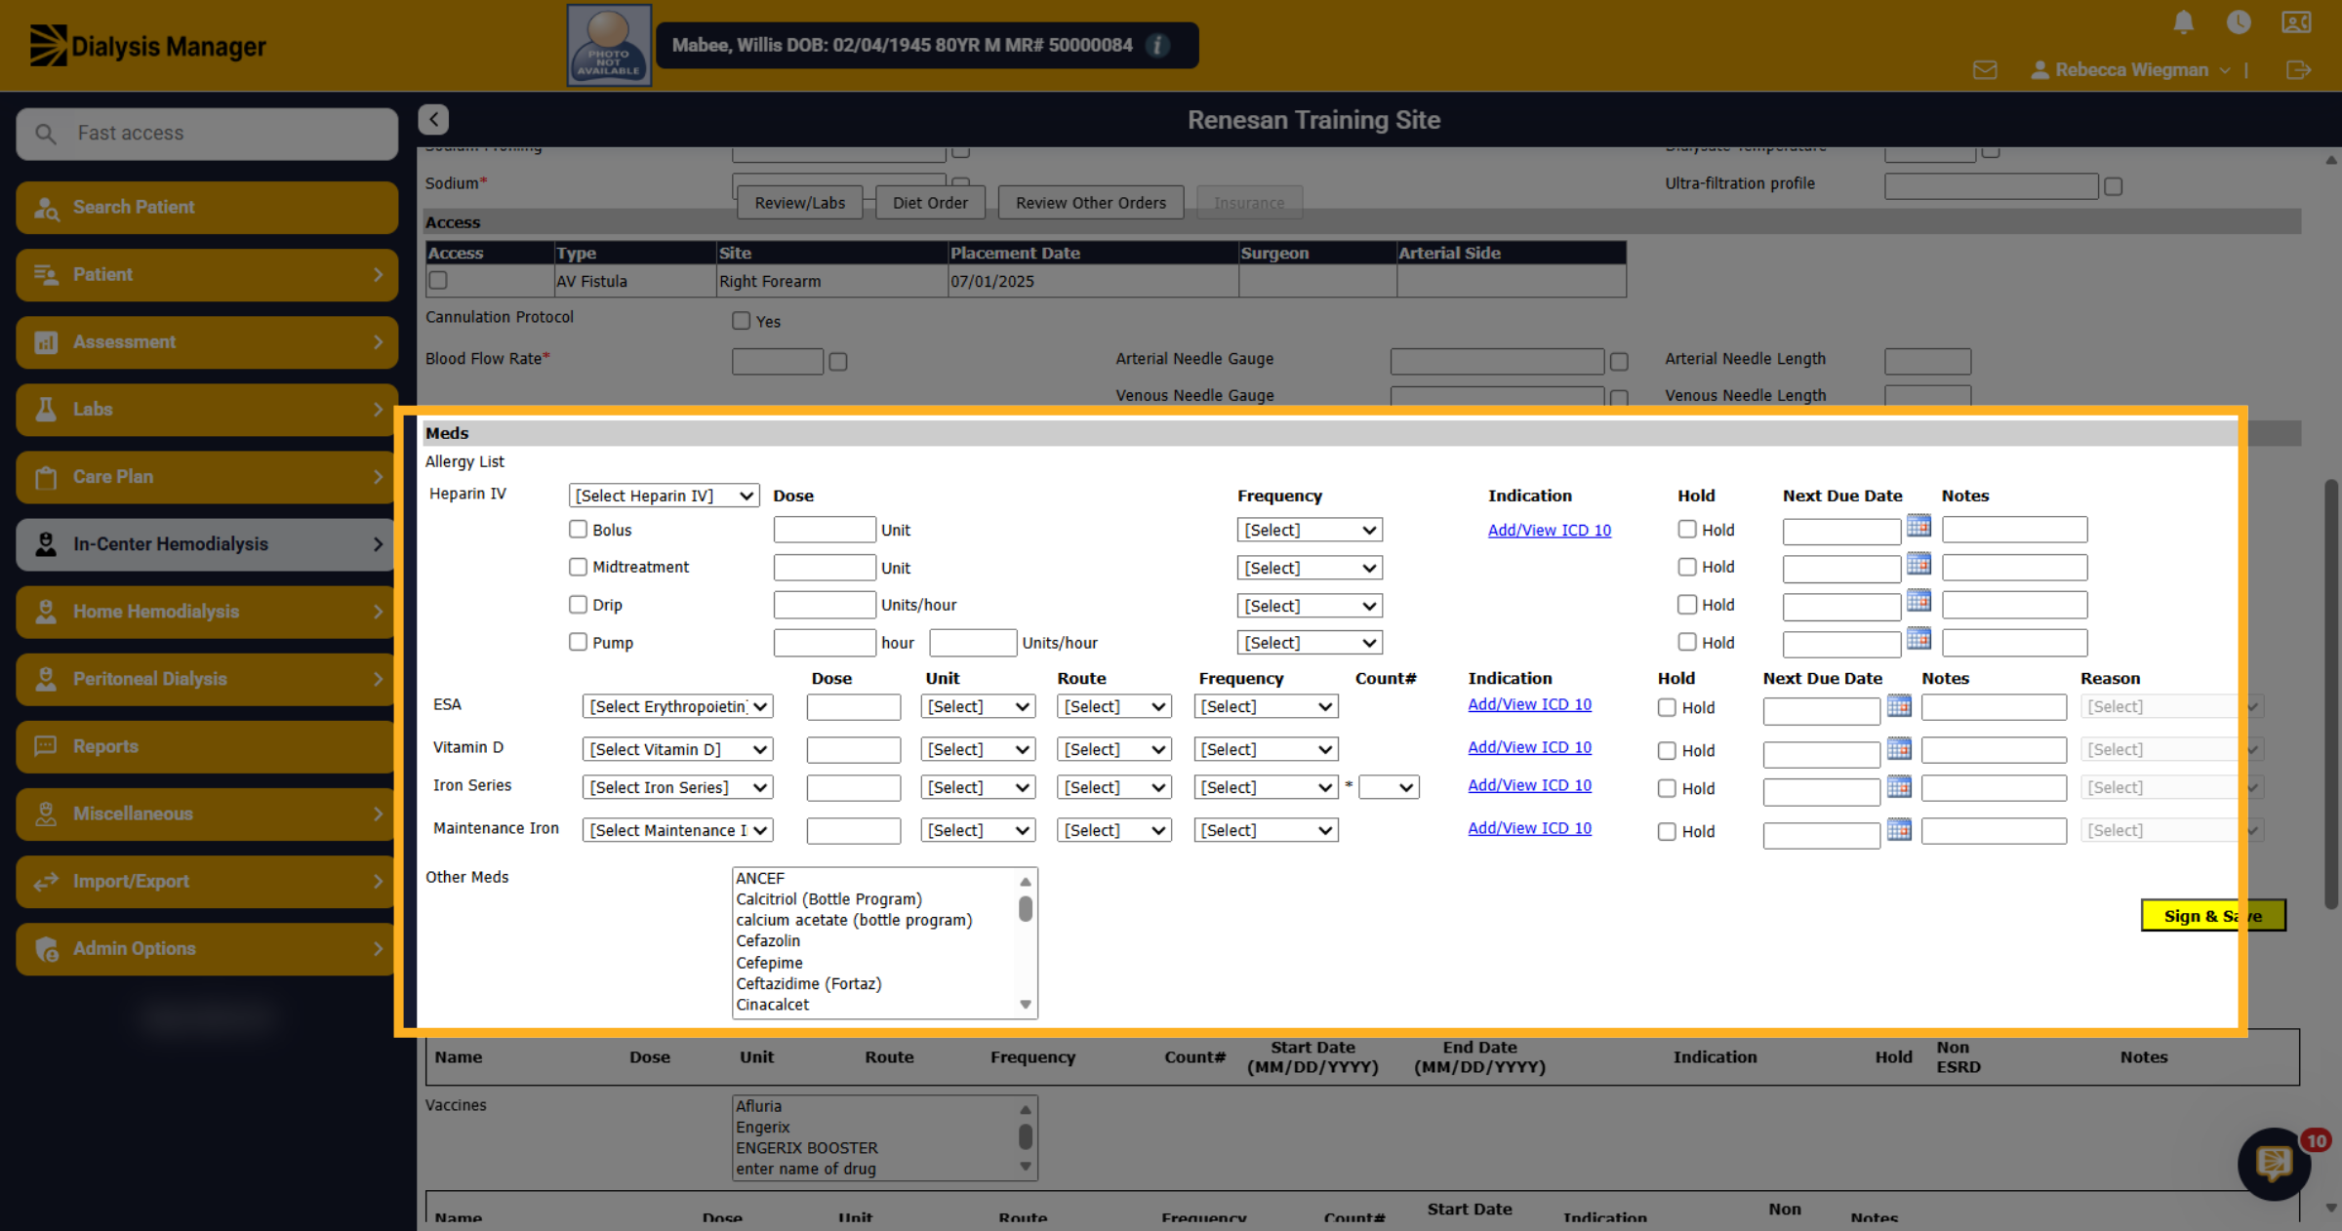This screenshot has width=2342, height=1231.
Task: Check the Midtreatment checkbox
Action: [578, 567]
